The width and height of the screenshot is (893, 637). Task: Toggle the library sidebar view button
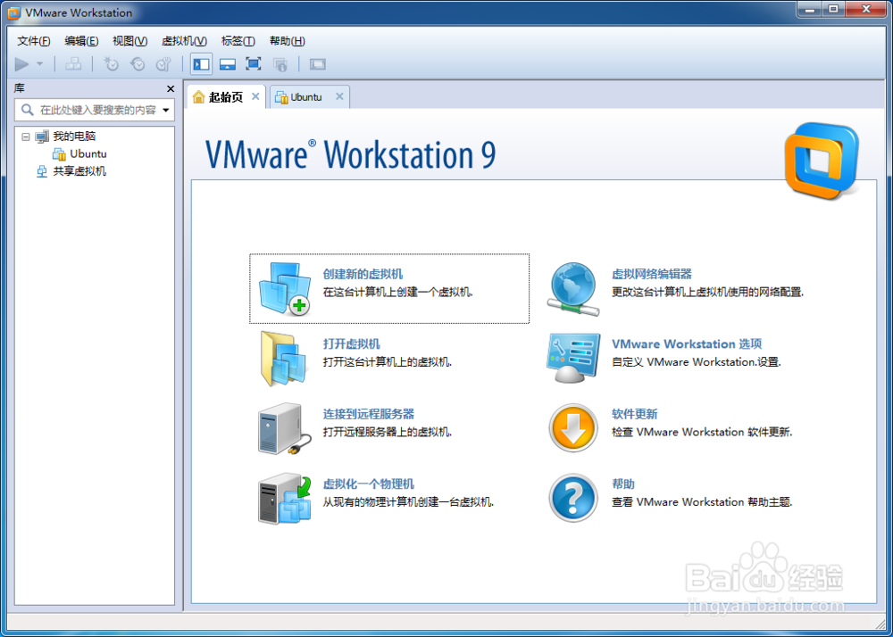(x=201, y=64)
